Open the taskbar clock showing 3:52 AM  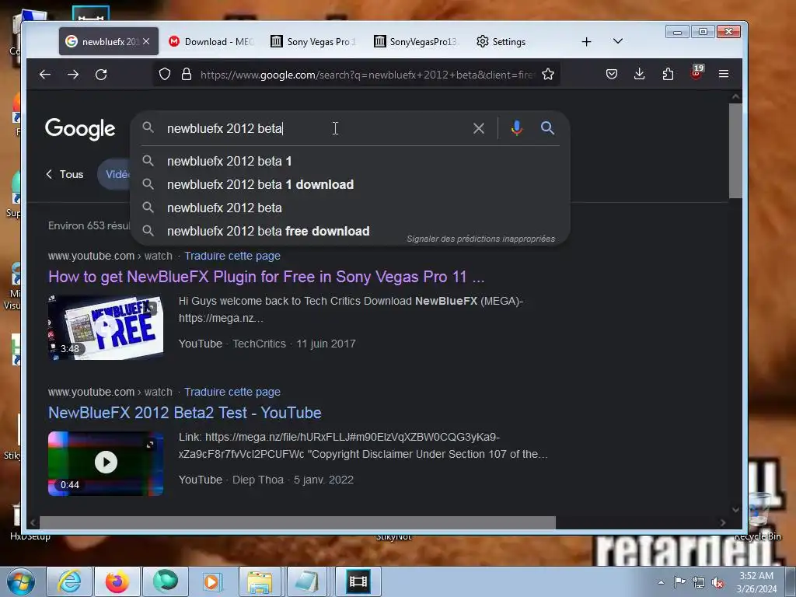pos(756,582)
